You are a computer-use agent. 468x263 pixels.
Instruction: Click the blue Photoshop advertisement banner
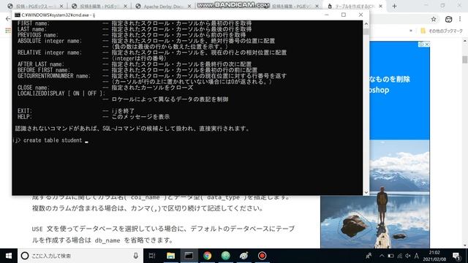coord(400,91)
